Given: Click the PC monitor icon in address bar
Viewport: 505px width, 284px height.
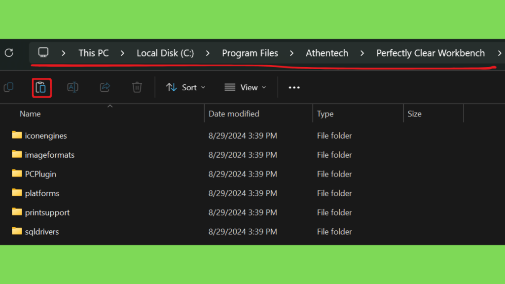Looking at the screenshot, I should click(43, 52).
